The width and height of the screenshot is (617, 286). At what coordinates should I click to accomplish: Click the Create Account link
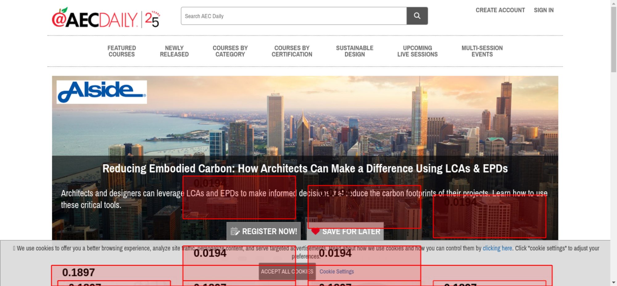click(x=500, y=10)
